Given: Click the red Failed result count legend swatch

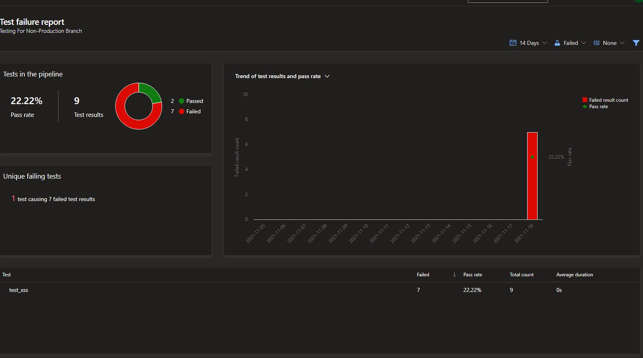Looking at the screenshot, I should coord(585,100).
